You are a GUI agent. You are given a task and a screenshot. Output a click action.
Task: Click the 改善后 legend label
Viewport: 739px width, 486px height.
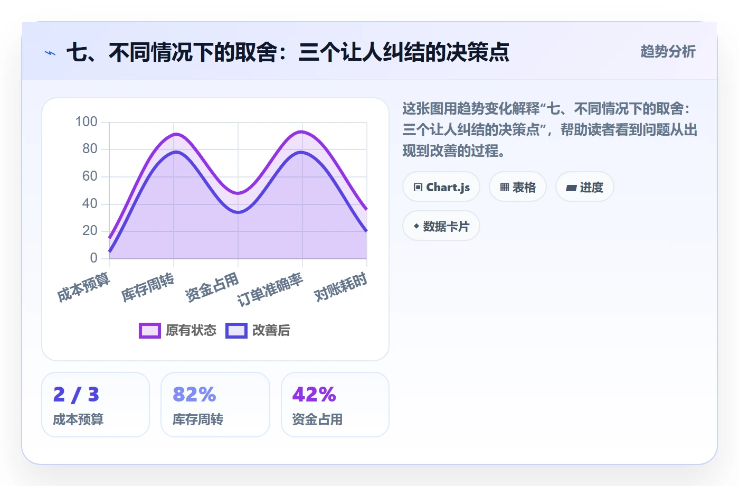coord(271,331)
